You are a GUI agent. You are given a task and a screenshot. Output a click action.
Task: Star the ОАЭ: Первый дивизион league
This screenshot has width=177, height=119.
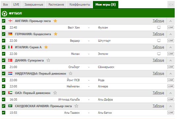pyautogui.click(x=55, y=93)
